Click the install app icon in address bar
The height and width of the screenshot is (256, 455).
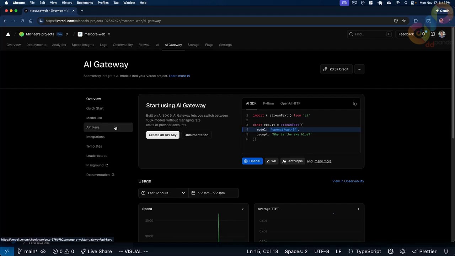(x=396, y=21)
